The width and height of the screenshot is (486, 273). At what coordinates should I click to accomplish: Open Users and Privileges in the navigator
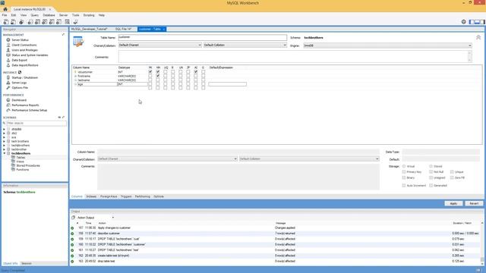[x=24, y=50]
